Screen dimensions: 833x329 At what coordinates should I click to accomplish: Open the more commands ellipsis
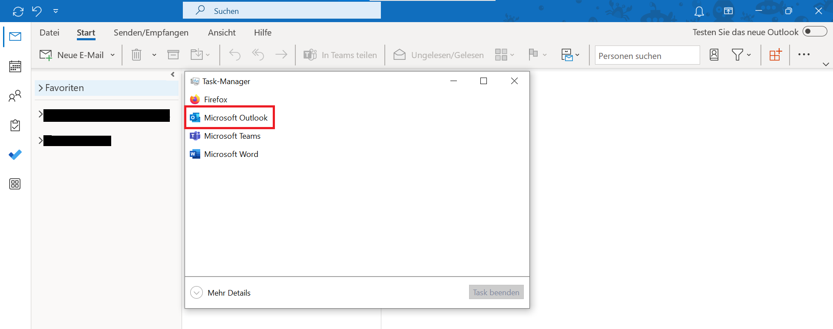(x=804, y=55)
